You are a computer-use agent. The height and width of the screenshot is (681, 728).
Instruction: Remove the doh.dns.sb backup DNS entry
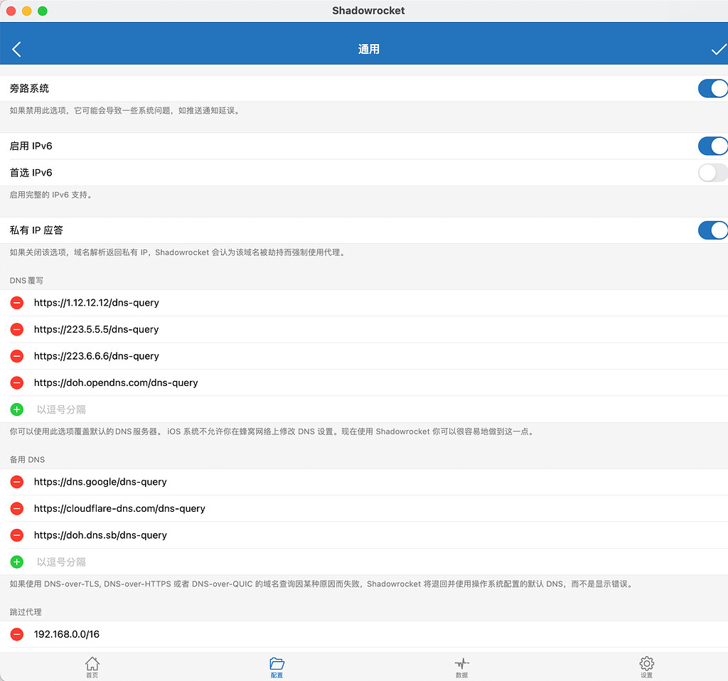pos(17,535)
